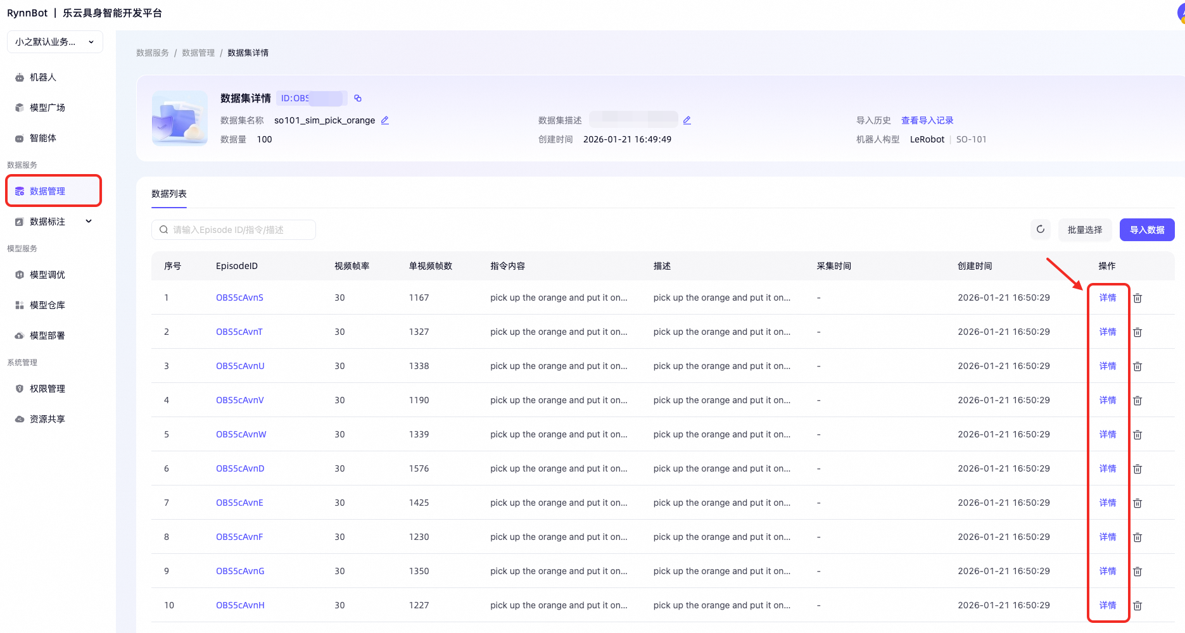Edit the dataset name so101_sim_pick_orange
1185x633 pixels.
click(x=384, y=120)
